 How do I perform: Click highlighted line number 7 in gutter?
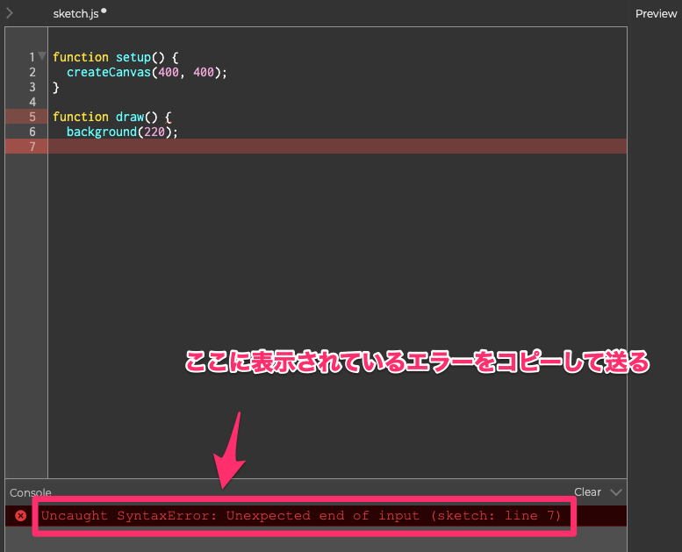pos(32,147)
